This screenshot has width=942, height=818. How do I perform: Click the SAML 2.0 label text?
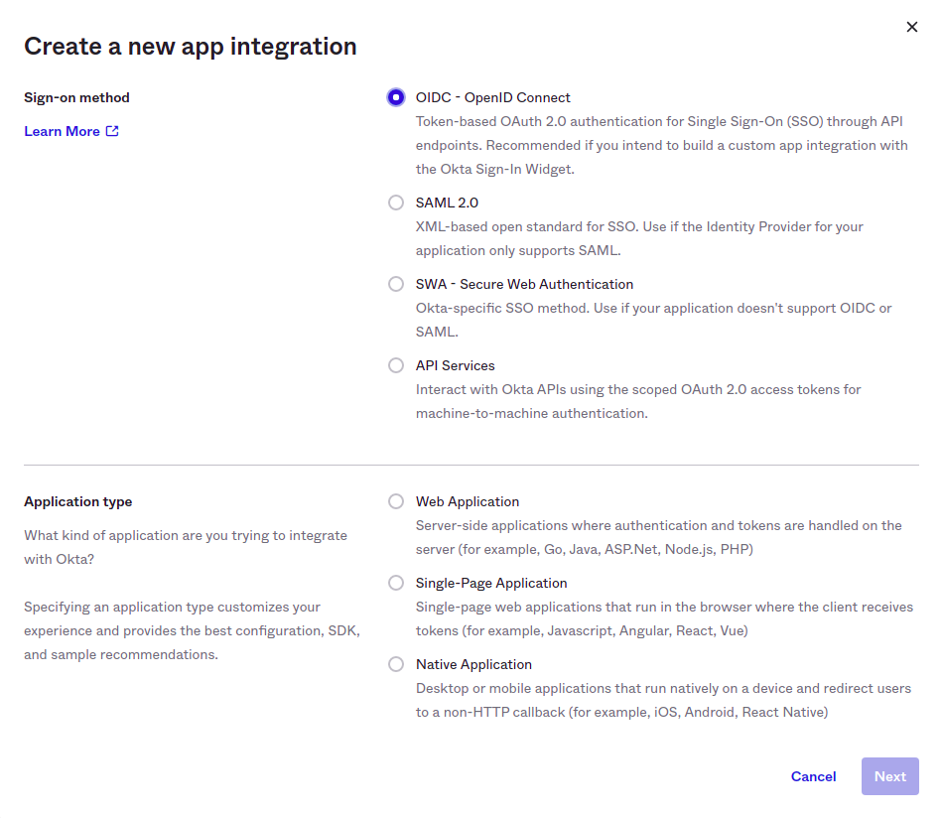click(447, 203)
